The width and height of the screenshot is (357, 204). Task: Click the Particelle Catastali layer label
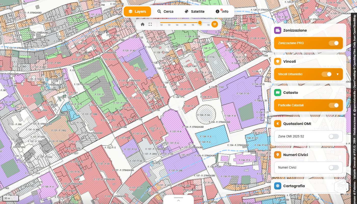pyautogui.click(x=291, y=105)
